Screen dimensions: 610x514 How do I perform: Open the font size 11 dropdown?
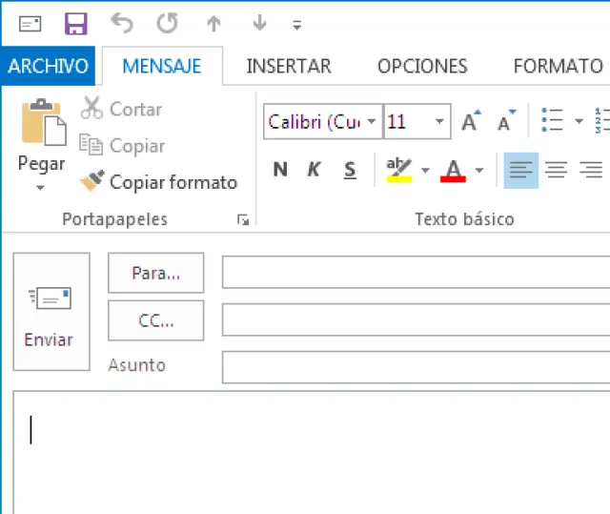(x=439, y=122)
